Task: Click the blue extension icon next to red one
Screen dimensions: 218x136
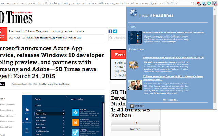Action: tap(204, 3)
